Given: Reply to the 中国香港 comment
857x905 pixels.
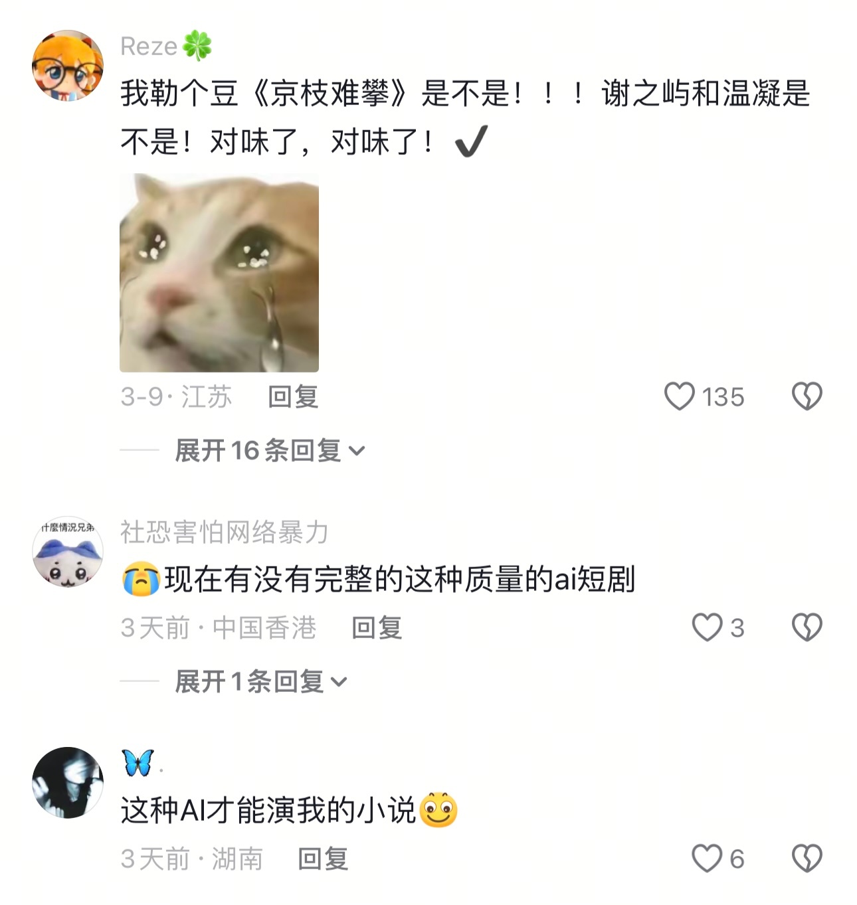Looking at the screenshot, I should (377, 628).
